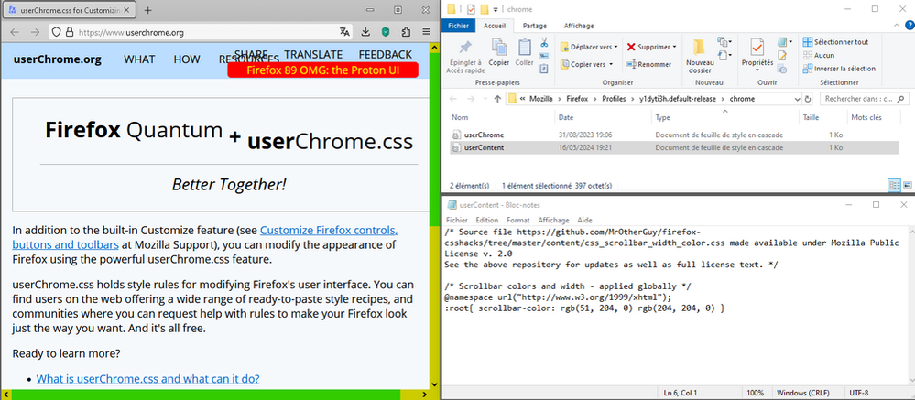Screen dimensions: 915x400
Task: Open the Firefox hamburger application menu
Action: coord(426,31)
